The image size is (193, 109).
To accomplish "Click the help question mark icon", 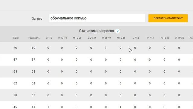I will (x=117, y=31).
